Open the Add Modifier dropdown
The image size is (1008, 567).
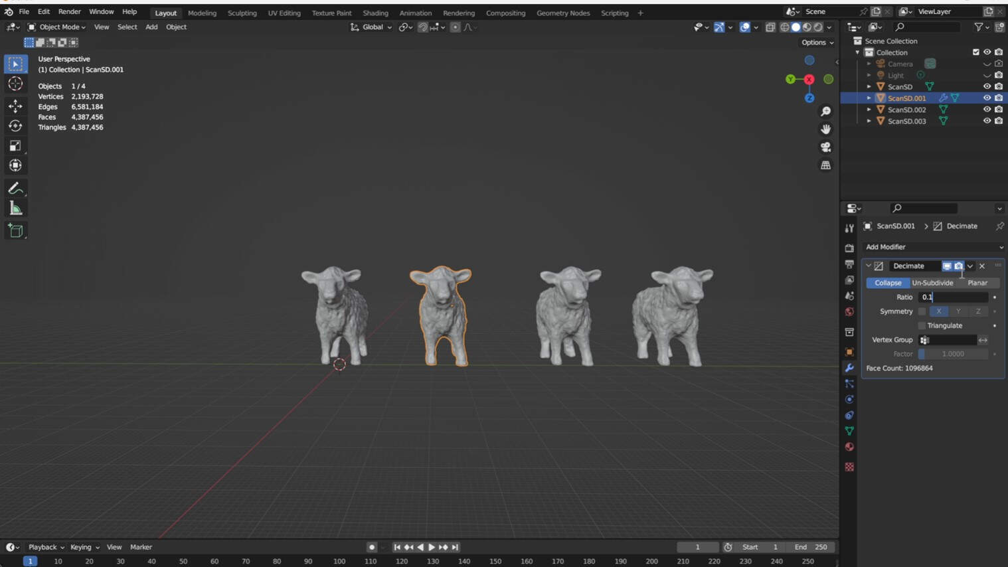(x=934, y=247)
